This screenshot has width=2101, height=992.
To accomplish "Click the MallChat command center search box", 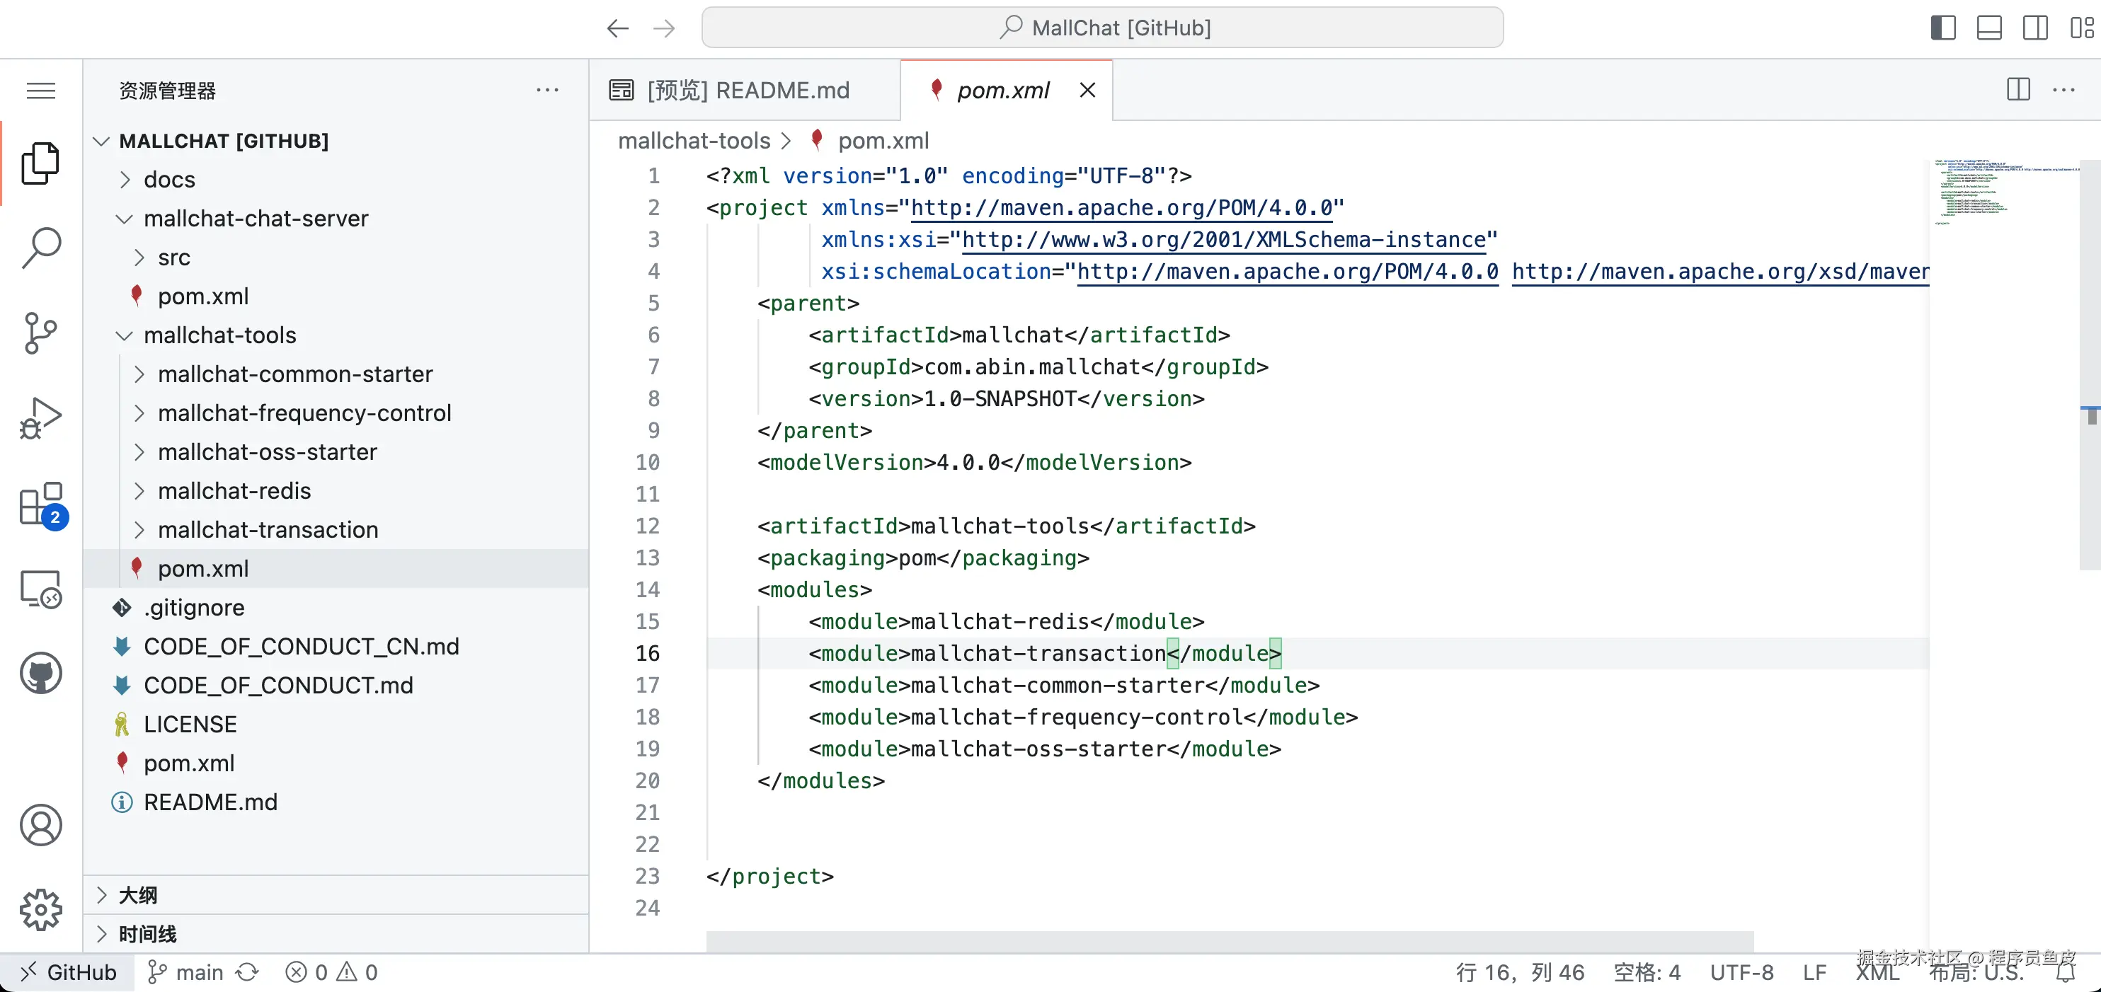I will 1102,28.
